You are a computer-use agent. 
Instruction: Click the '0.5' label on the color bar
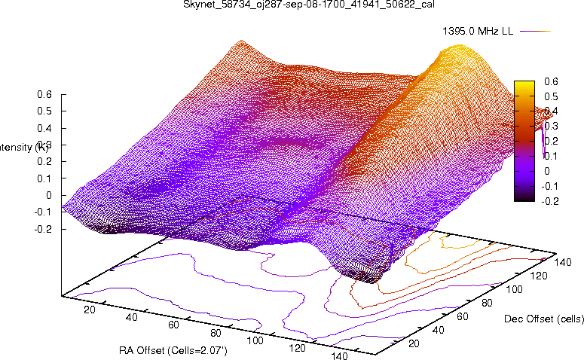click(552, 96)
